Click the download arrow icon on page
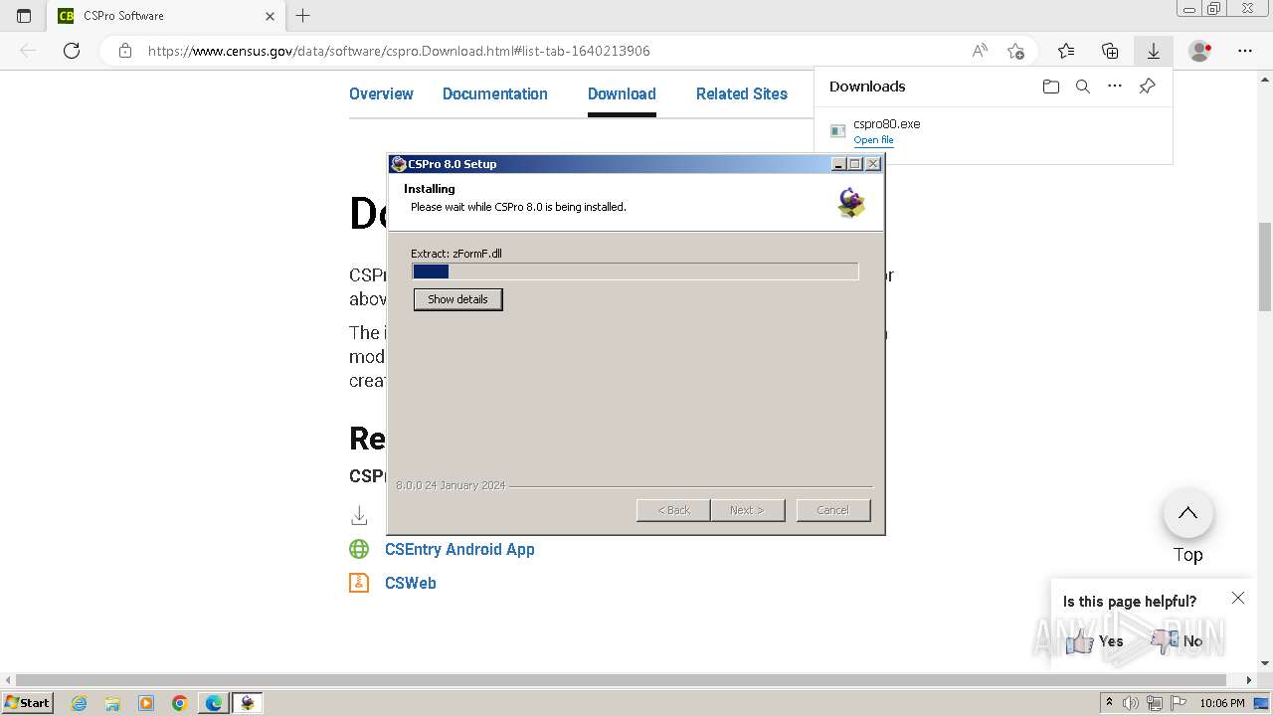1273x716 pixels. 359,515
